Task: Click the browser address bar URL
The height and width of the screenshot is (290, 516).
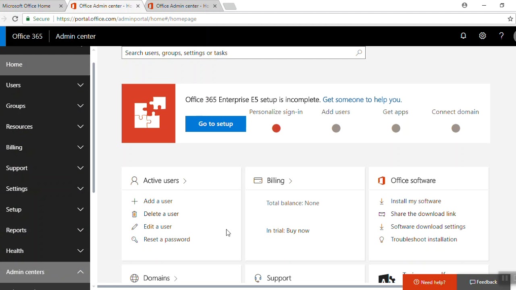Action: (127, 19)
